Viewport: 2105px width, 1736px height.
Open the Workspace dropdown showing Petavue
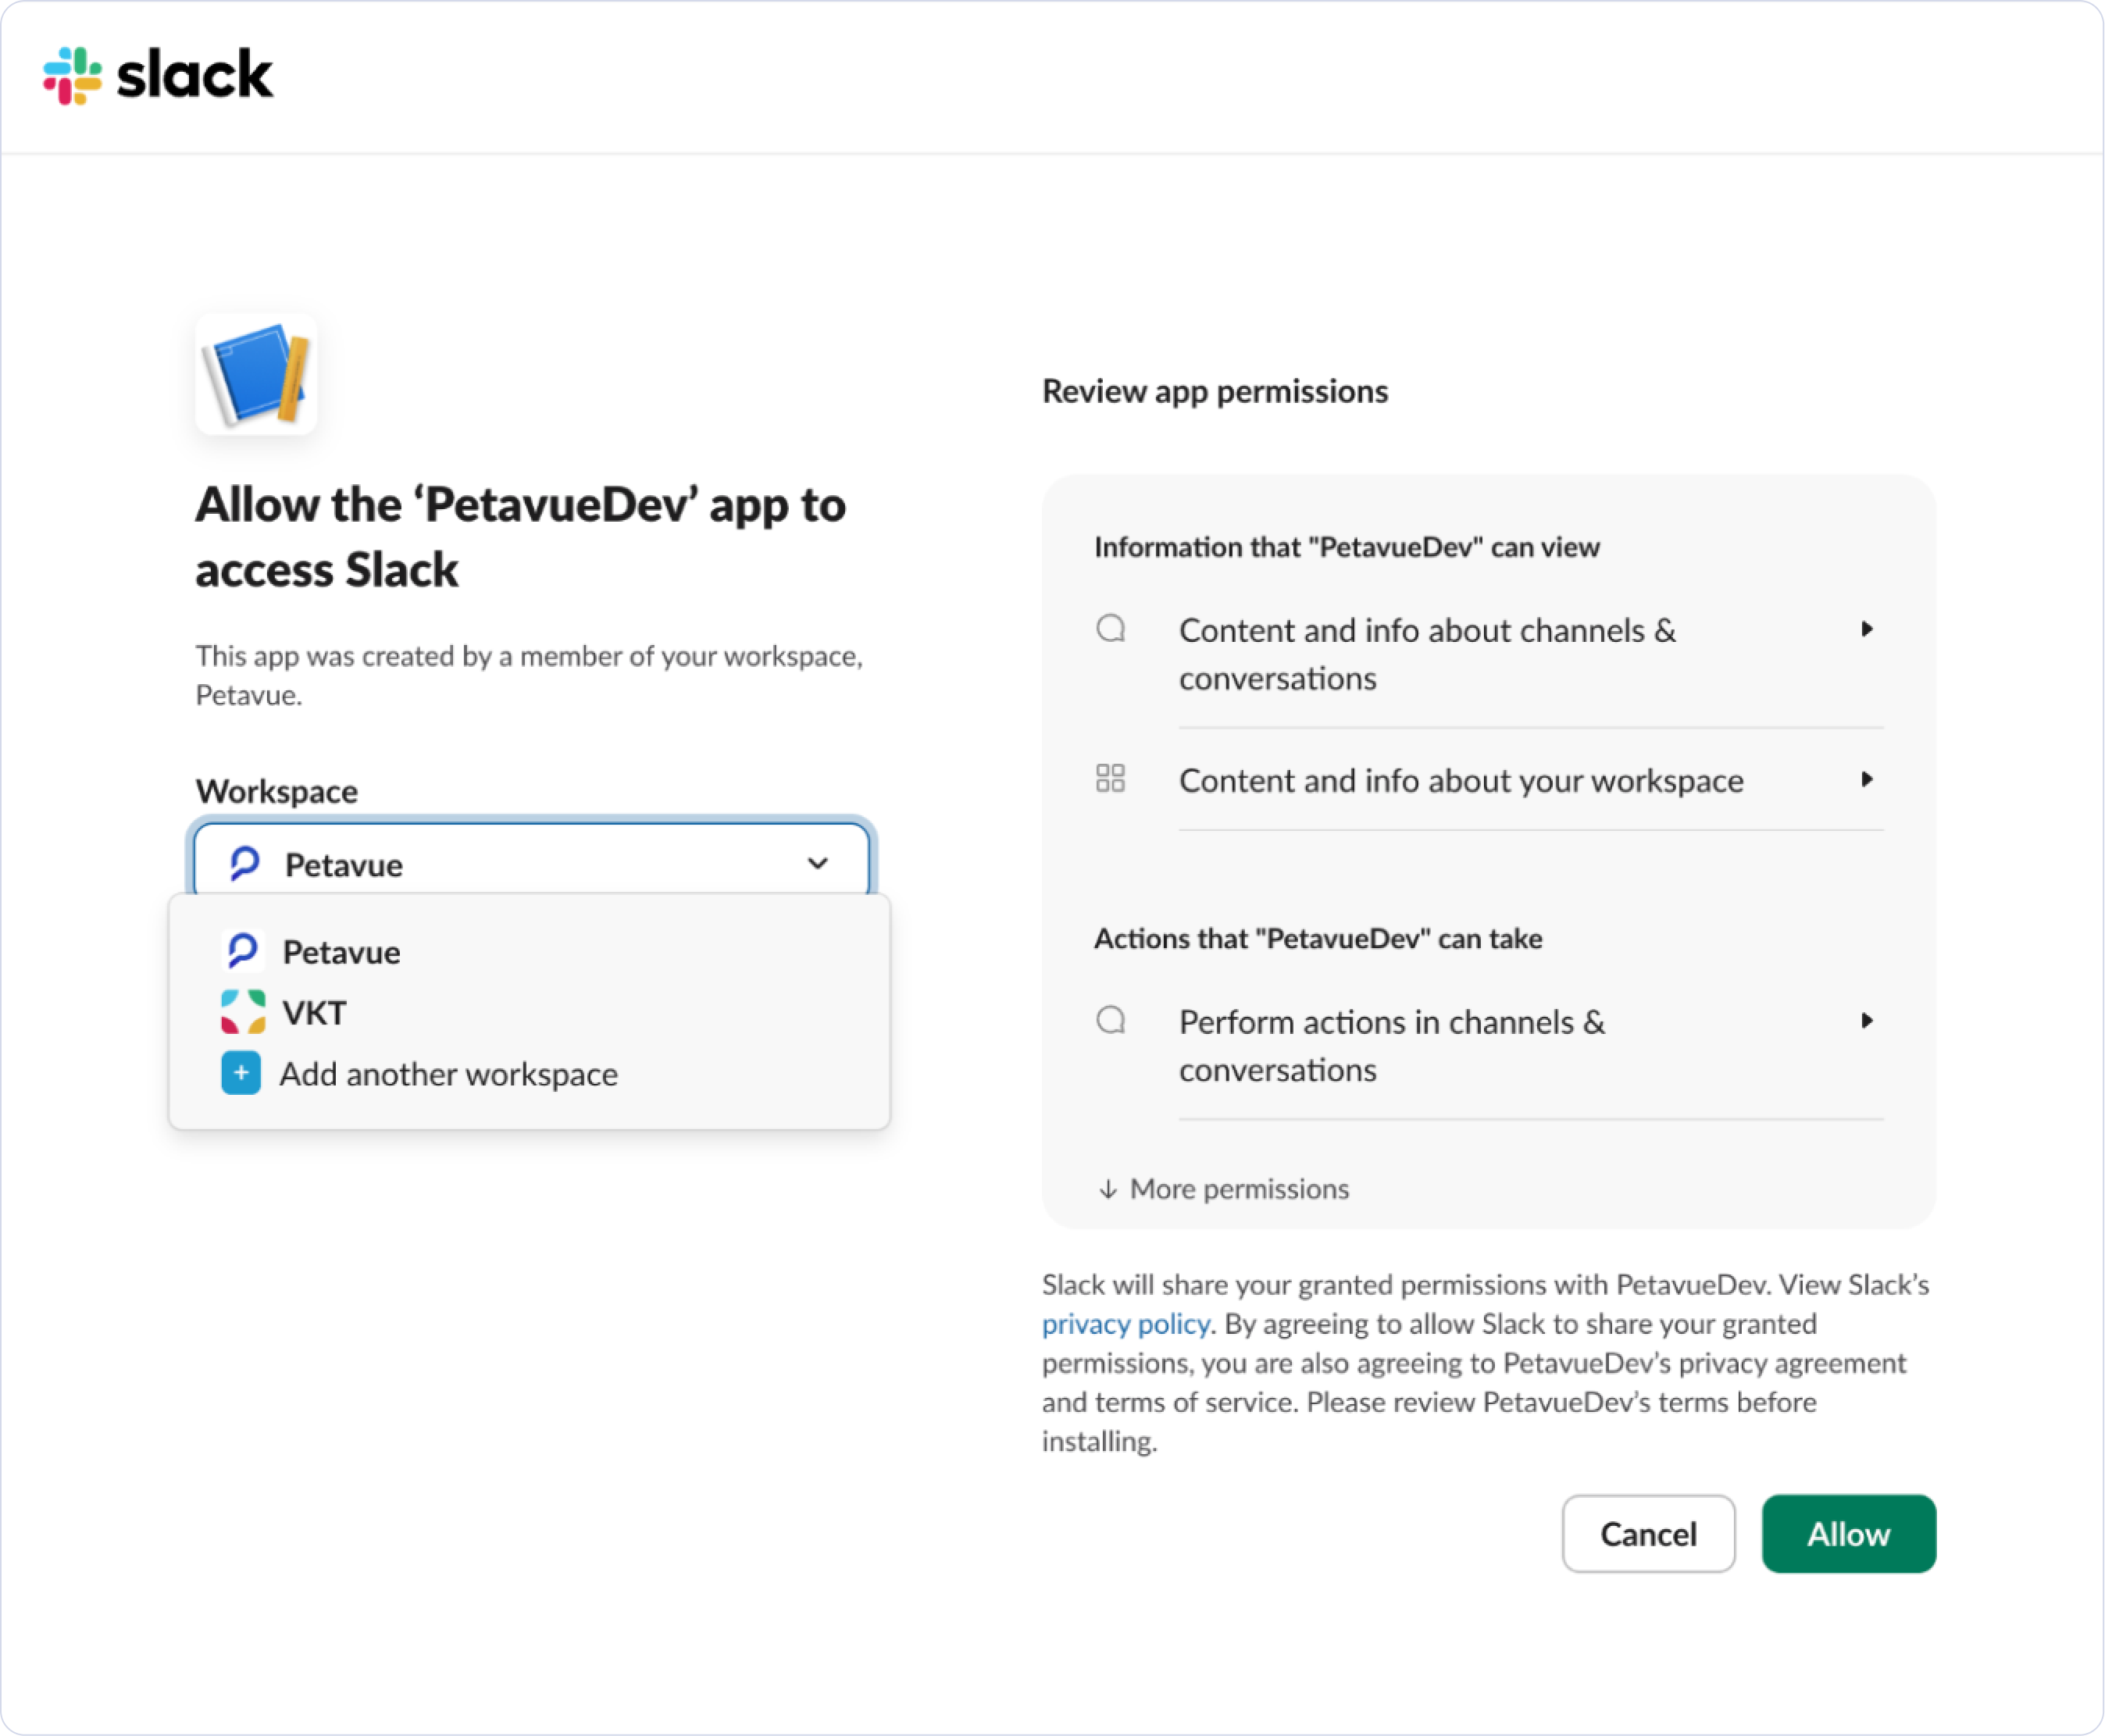531,863
